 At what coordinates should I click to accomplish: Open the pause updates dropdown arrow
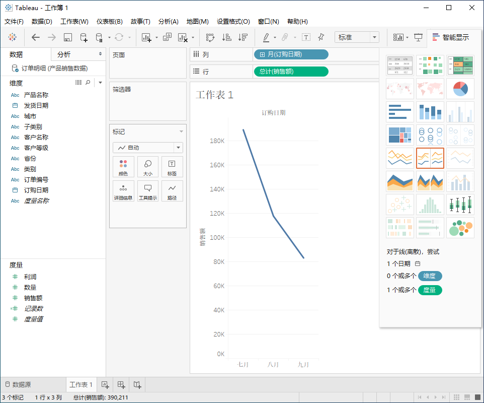point(109,38)
